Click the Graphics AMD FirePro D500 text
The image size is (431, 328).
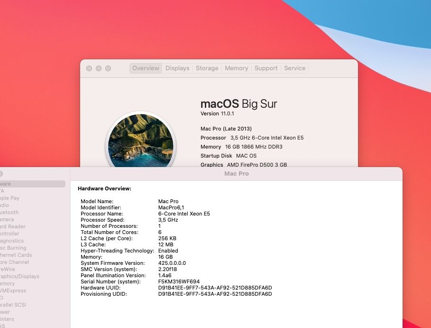(x=244, y=165)
